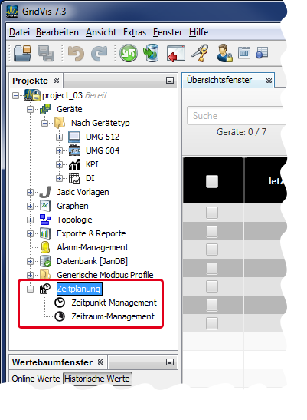Click the keys toolbar icon

(x=200, y=53)
